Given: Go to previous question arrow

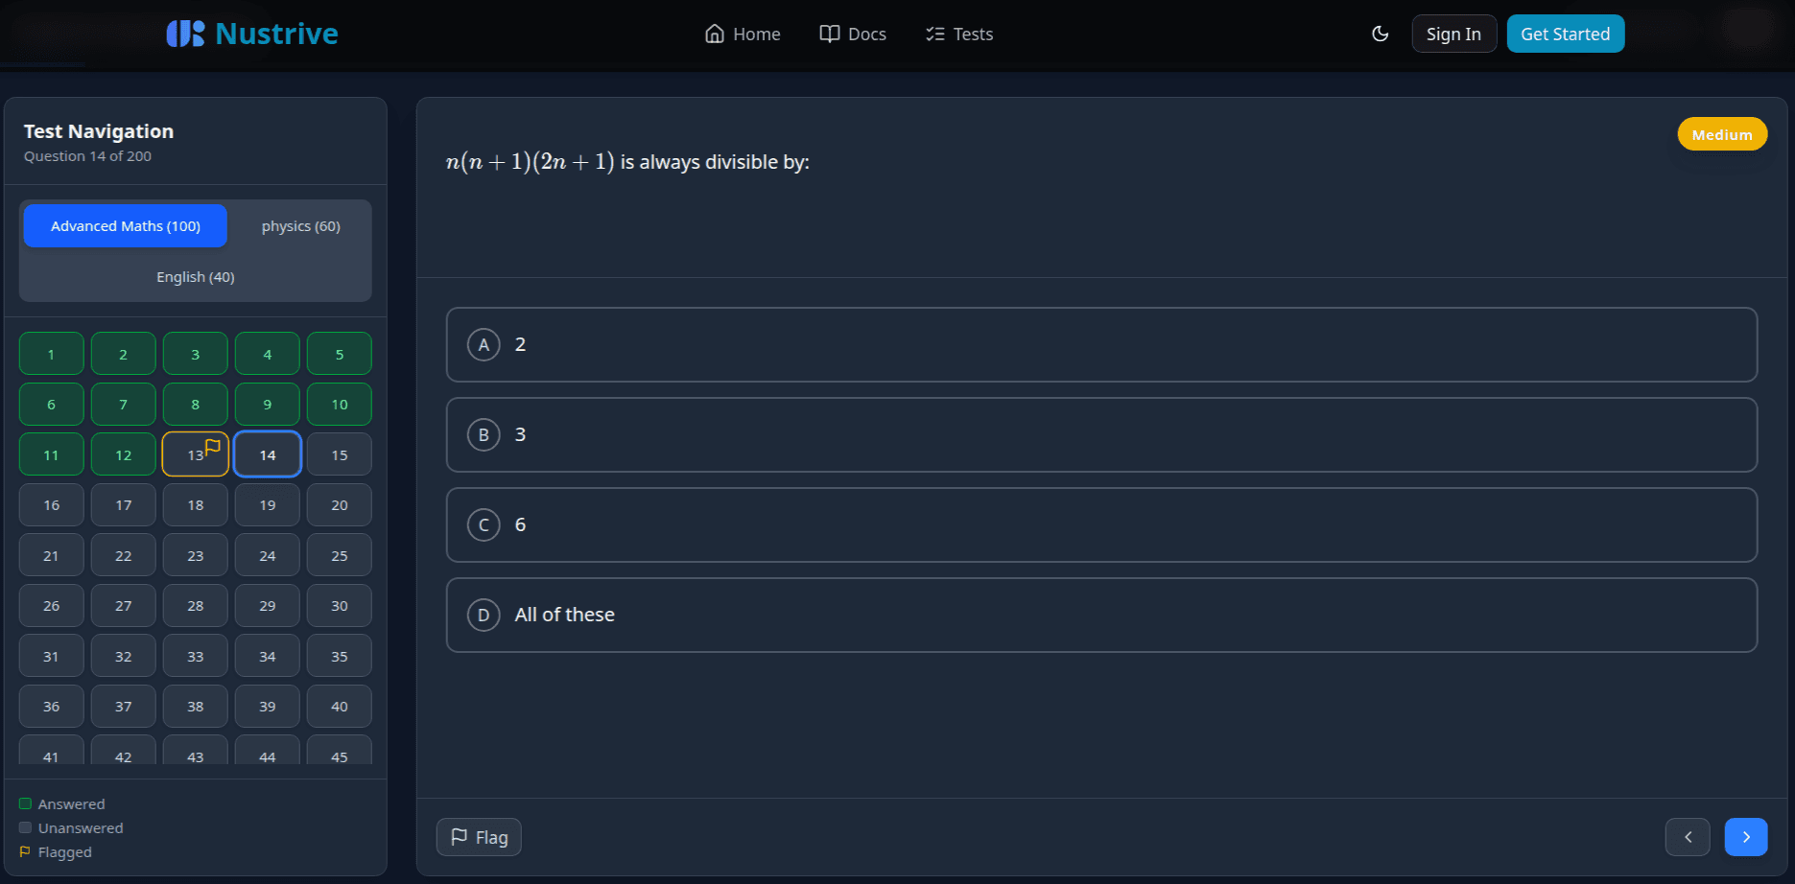Looking at the screenshot, I should (1688, 837).
